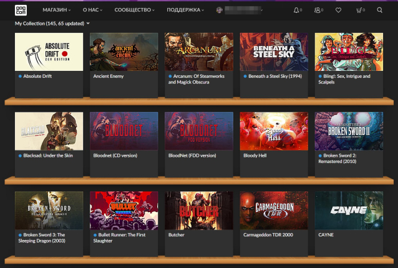Click 'Broken Sword 2: Remastered (2010)' title
This screenshot has height=268, width=398.
tap(337, 158)
